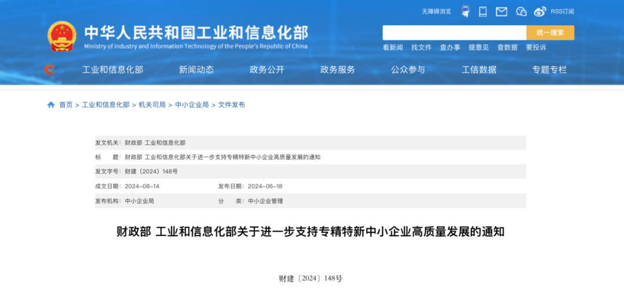Click the 标题 row document title text
This screenshot has height=289, width=624.
[223, 157]
